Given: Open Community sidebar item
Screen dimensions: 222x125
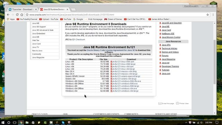Looking at the screenshot, I should point(36,54).
